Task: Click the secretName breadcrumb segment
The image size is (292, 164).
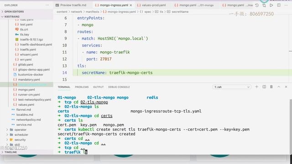Action: (180, 11)
